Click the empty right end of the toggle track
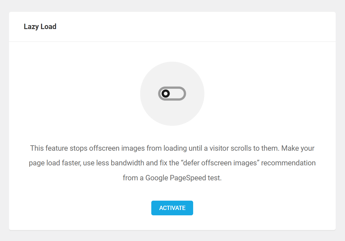The width and height of the screenshot is (345, 241). 178,93
